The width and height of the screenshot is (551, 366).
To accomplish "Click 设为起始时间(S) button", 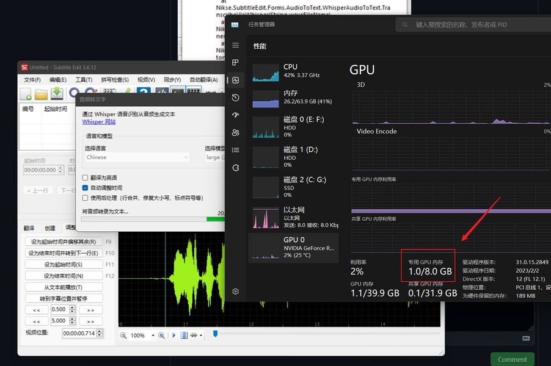I will pyautogui.click(x=64, y=264).
